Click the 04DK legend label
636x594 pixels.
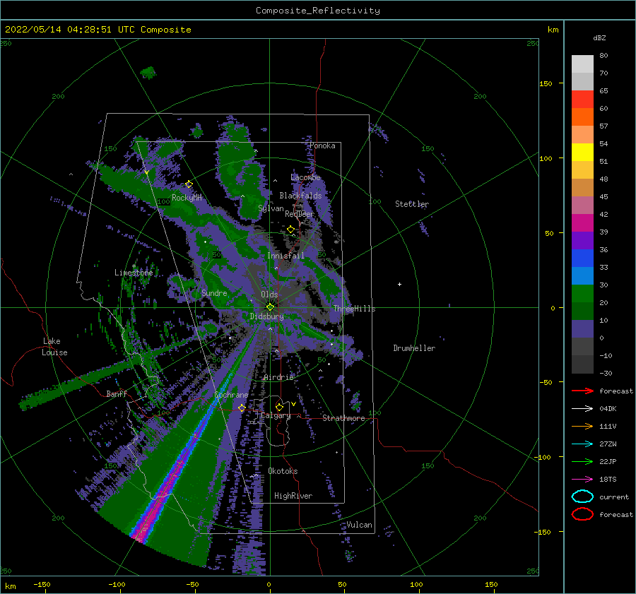pos(608,409)
